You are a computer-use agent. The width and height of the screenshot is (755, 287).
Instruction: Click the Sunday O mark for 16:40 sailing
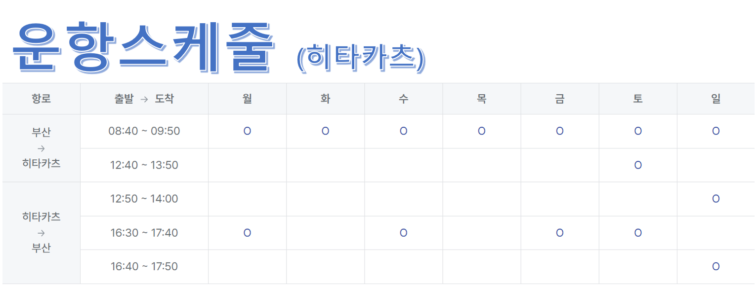[715, 267]
